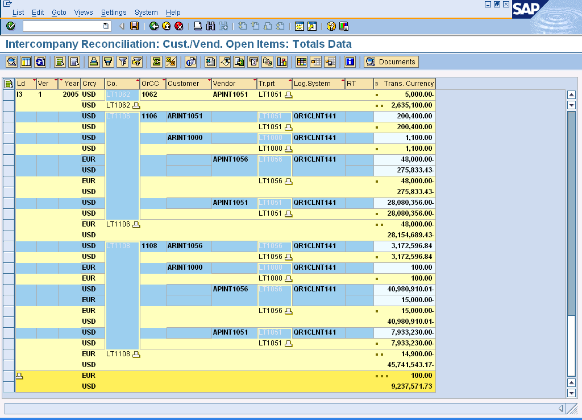Click the OrCC column header
Image resolution: width=582 pixels, height=420 pixels.
point(153,84)
